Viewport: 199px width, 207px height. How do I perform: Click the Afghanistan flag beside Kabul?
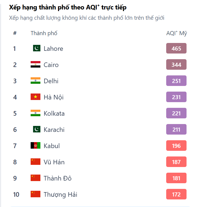[x=36, y=146]
